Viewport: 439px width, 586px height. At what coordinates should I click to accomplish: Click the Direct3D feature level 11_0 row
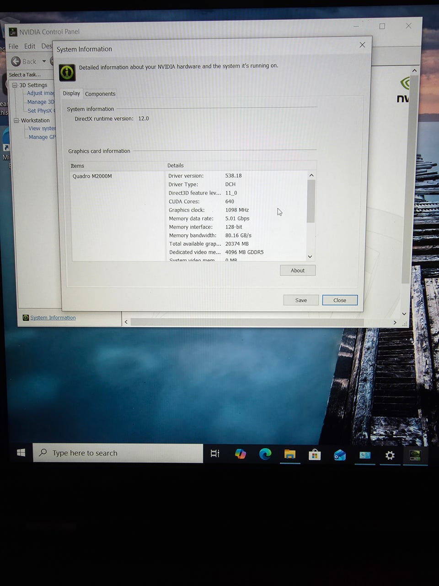point(203,193)
